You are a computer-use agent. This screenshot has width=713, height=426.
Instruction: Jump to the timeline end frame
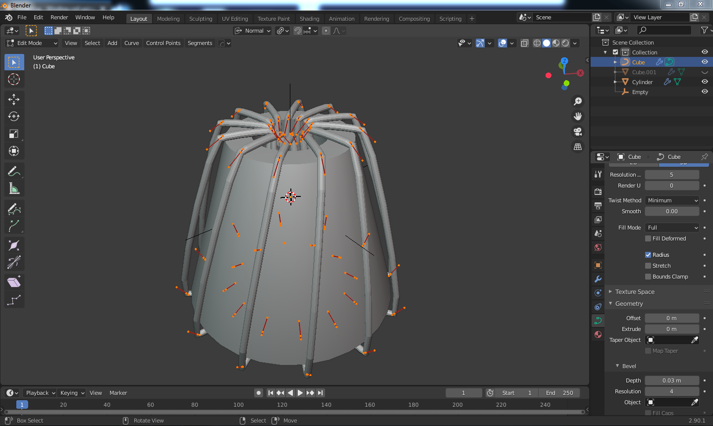[321, 393]
